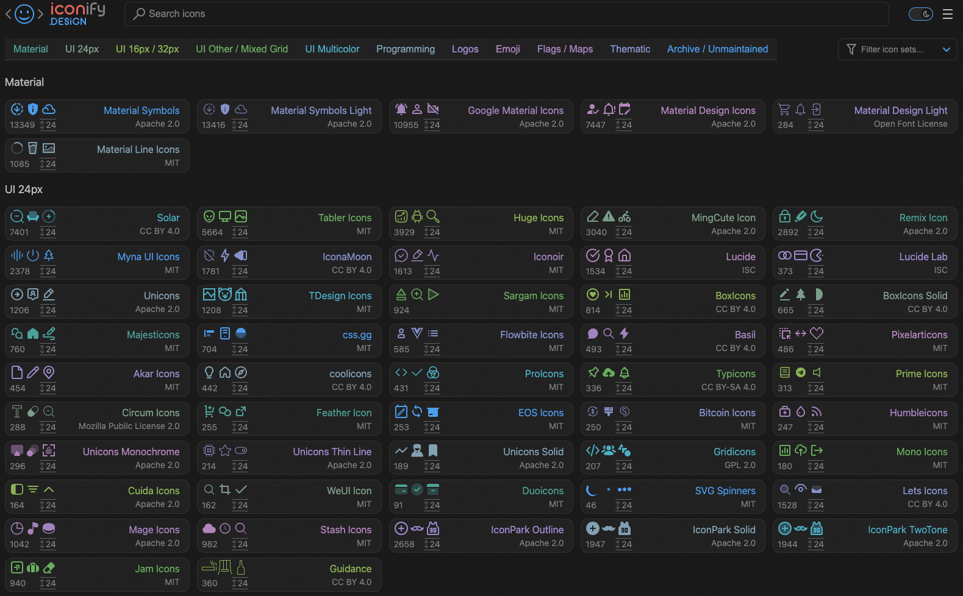Click the 13349 icon count under Material Symbols

(22, 125)
